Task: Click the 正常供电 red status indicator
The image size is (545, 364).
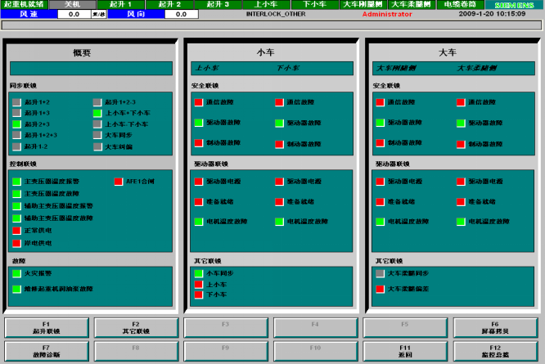Action: [16, 231]
